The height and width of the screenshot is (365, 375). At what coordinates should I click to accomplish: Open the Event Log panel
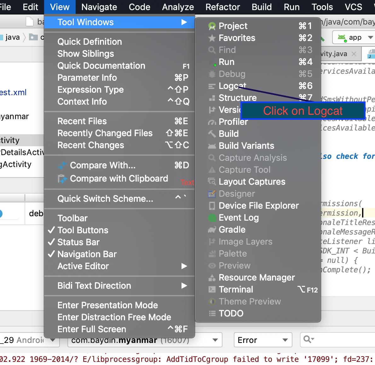click(x=239, y=217)
